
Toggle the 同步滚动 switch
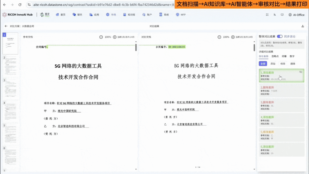(x=280, y=36)
